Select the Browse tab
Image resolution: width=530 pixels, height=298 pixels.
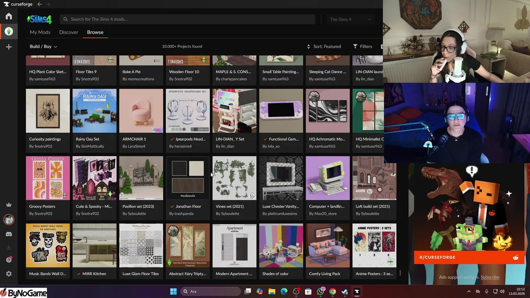click(x=95, y=32)
